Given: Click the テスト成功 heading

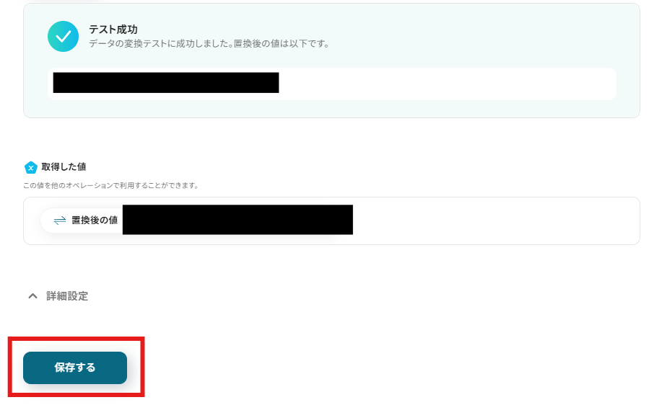Looking at the screenshot, I should coord(113,30).
